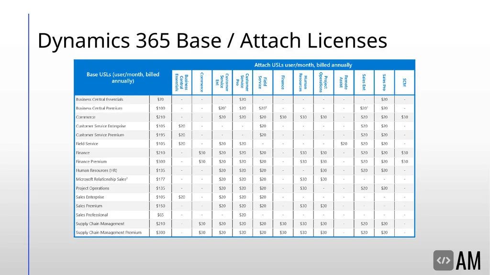Viewport: 490px width, 275px height.
Task: Click the $65 base price for Sales Professional
Action: point(161,215)
